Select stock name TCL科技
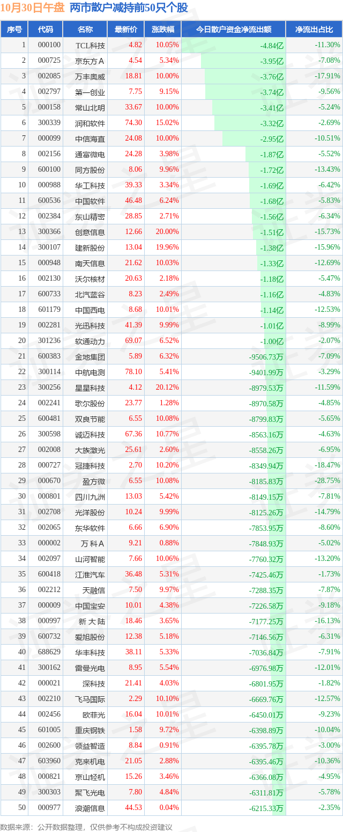The height and width of the screenshot is (832, 343). 91,45
